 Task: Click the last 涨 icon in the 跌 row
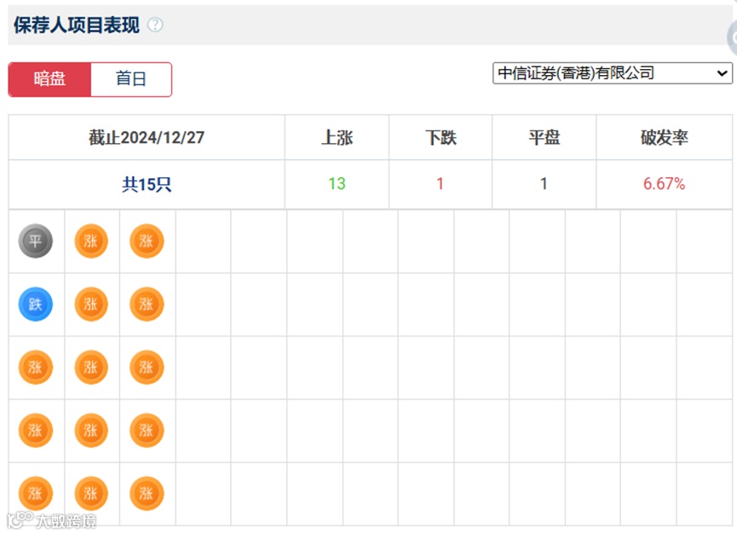tap(147, 304)
